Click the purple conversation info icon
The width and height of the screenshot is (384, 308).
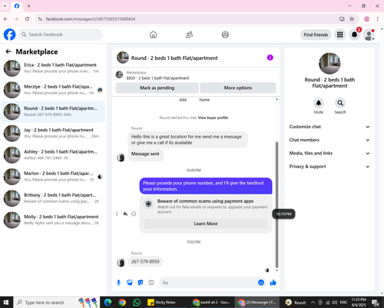(x=270, y=58)
